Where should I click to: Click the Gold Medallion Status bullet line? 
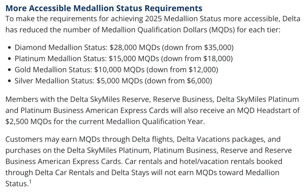click(116, 70)
